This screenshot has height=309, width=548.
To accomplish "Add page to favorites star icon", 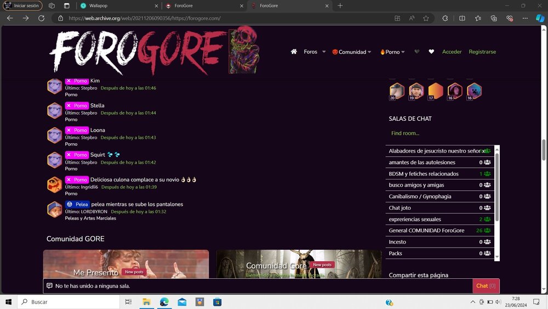I will 426,18.
